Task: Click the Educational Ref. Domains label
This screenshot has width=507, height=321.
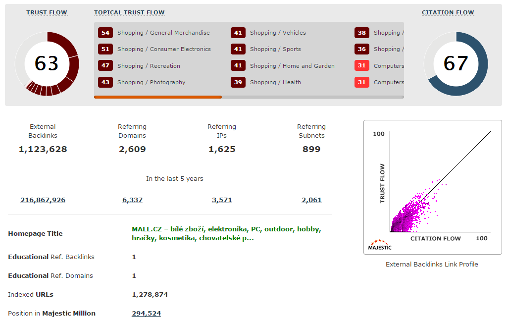Action: coord(51,276)
